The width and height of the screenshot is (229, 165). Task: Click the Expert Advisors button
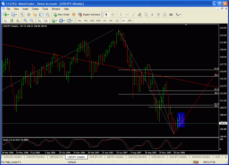point(89,15)
